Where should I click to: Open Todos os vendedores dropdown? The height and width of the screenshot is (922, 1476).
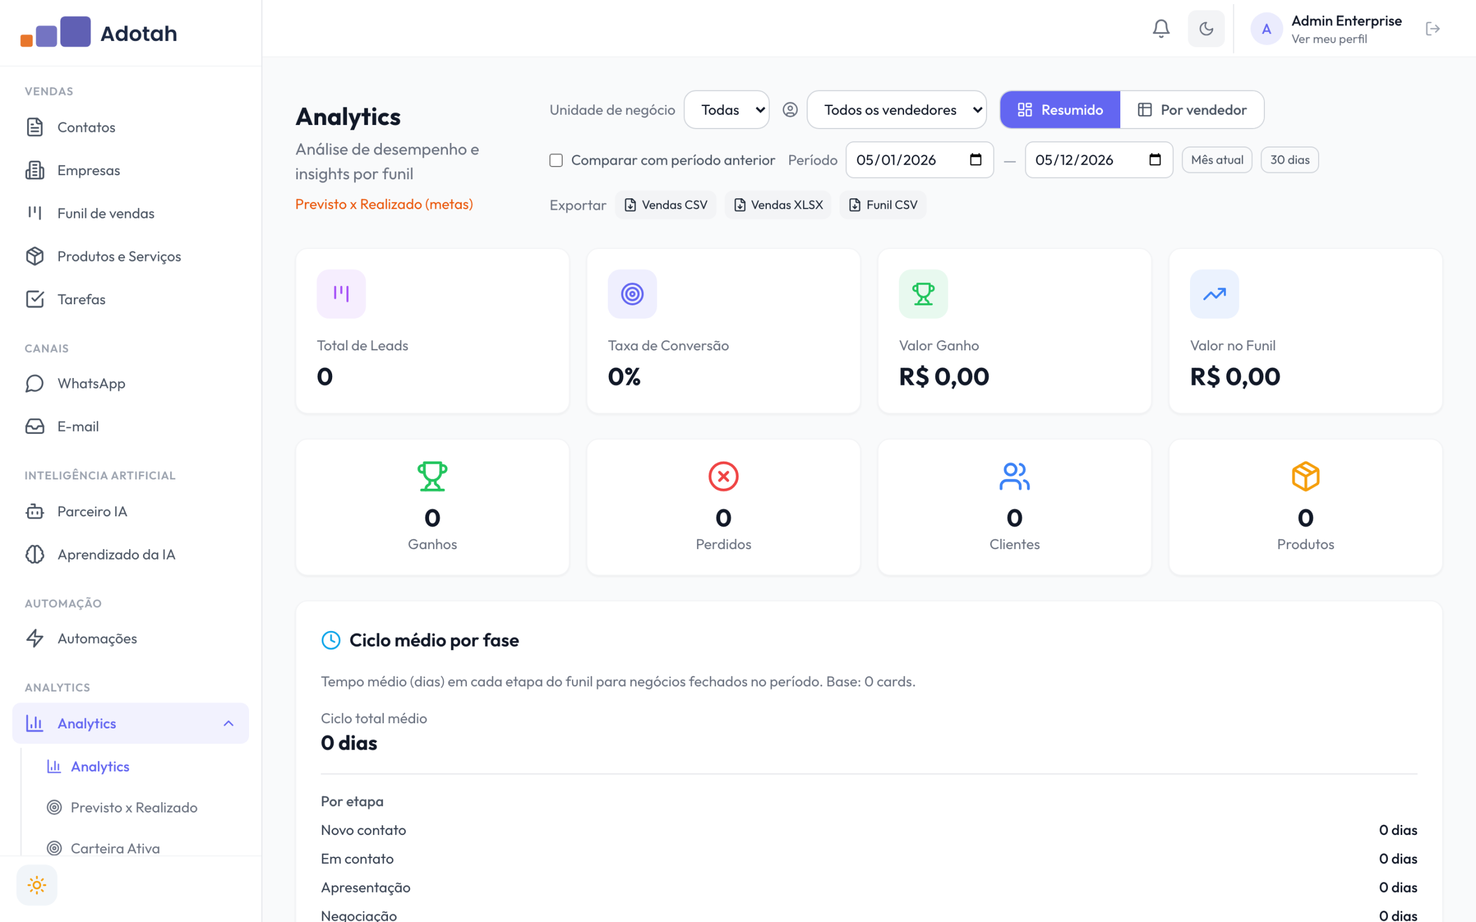click(x=897, y=109)
